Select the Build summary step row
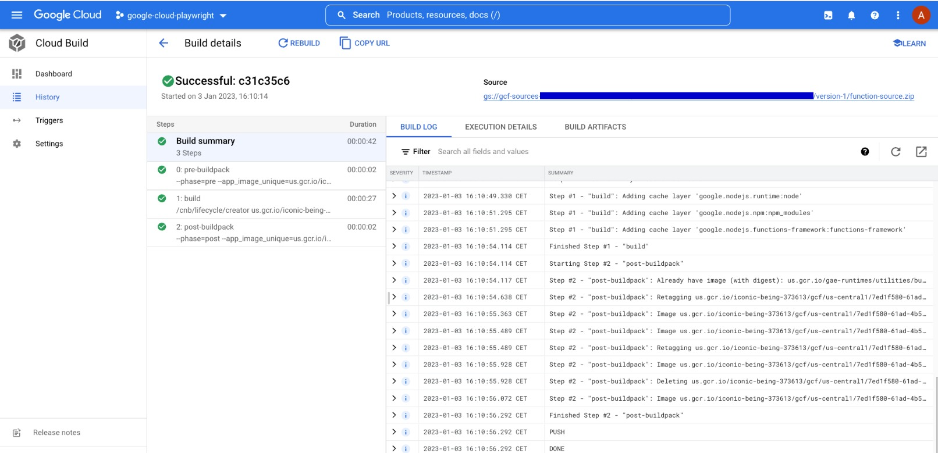Viewport: 938px width, 453px height. pyautogui.click(x=267, y=147)
